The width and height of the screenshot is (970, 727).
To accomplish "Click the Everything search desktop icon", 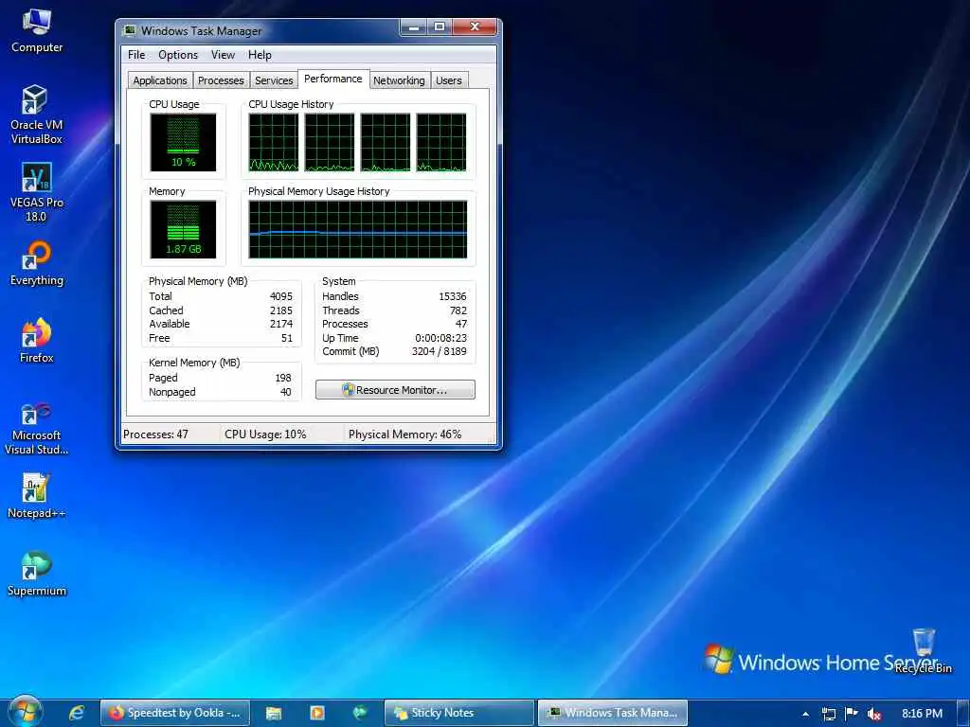I will pyautogui.click(x=37, y=263).
